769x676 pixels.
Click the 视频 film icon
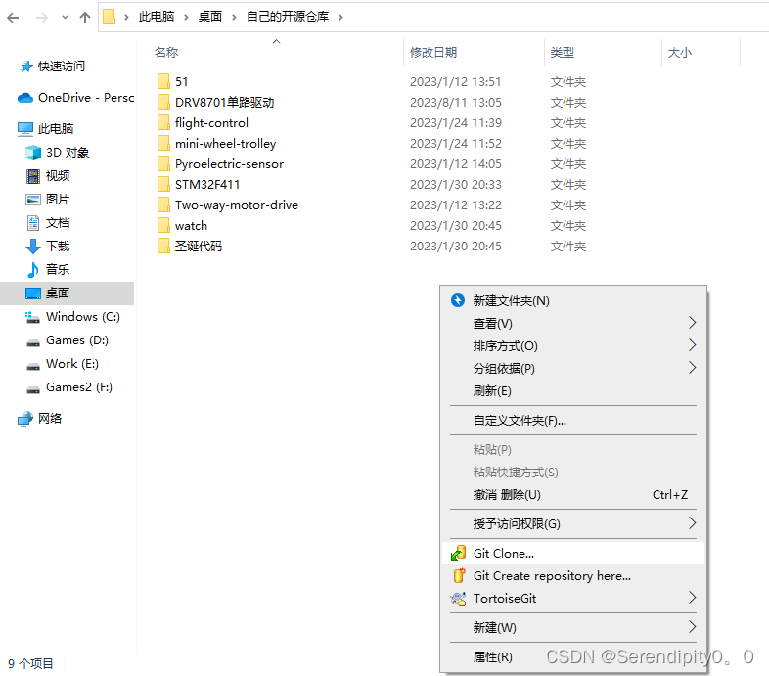33,176
